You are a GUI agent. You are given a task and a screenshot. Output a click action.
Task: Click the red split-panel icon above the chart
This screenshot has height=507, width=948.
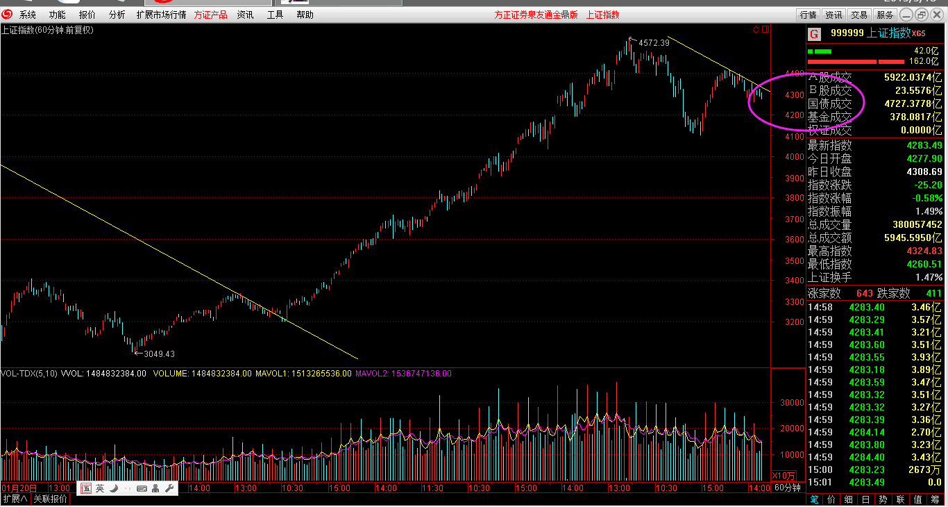pos(765,30)
